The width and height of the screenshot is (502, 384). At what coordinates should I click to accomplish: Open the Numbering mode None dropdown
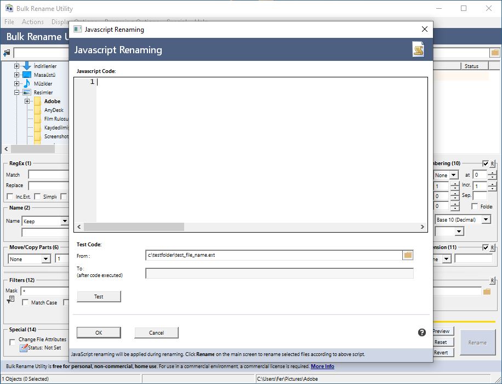coord(454,175)
